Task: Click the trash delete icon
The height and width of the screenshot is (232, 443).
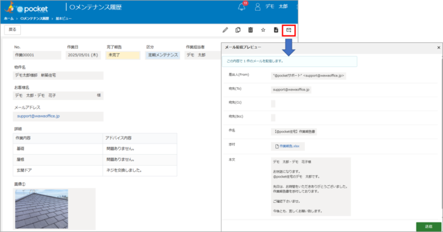Action: pos(251,30)
